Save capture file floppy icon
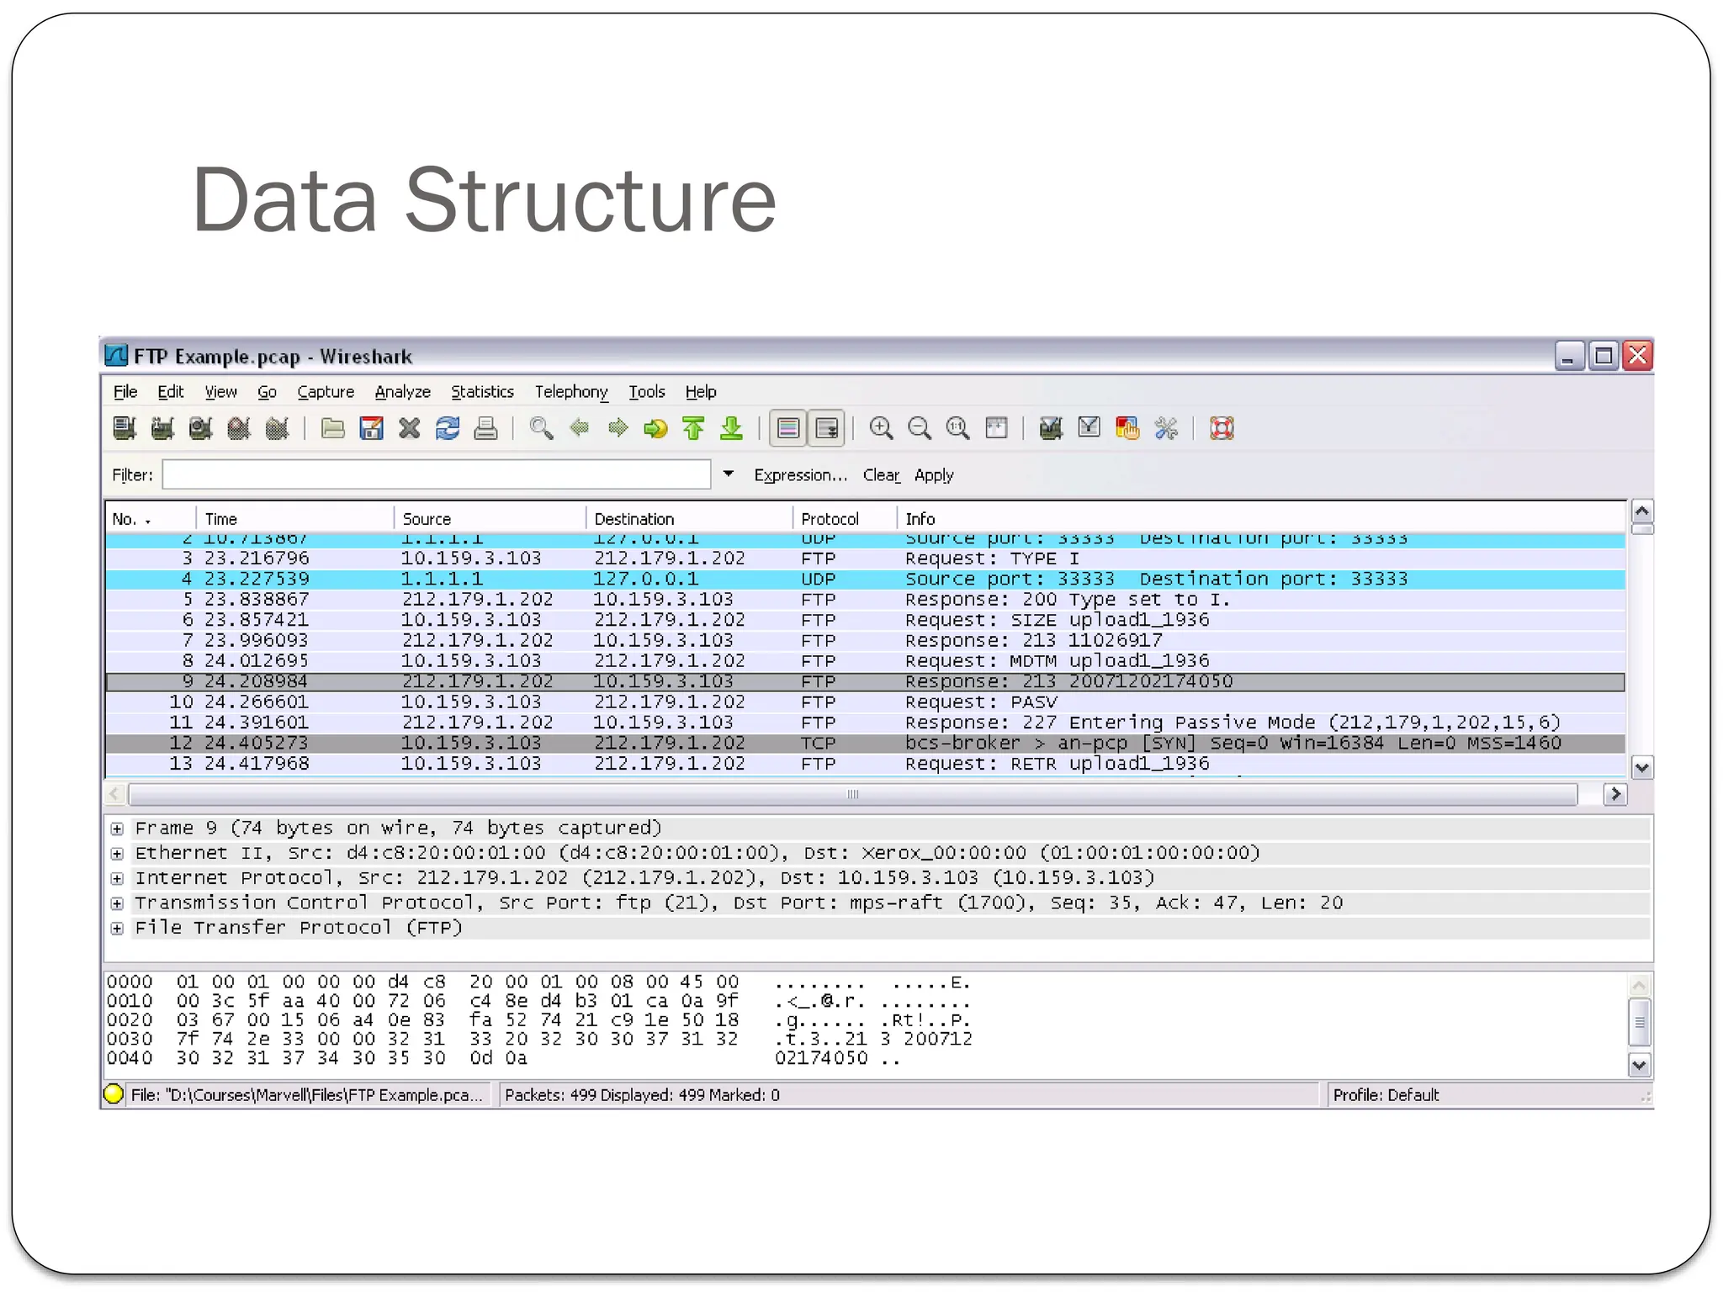 point(371,428)
